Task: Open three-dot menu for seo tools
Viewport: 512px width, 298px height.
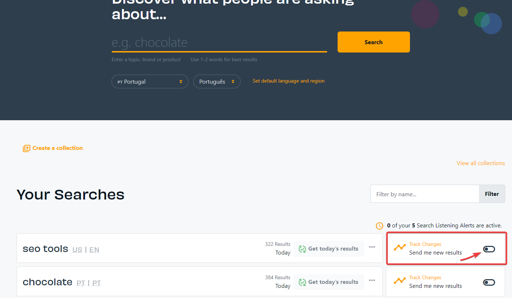Action: coord(372,247)
